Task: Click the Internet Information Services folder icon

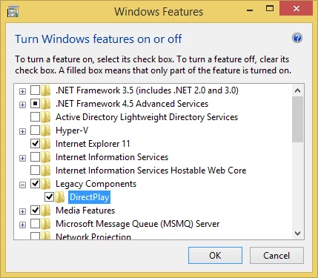Action: point(46,157)
